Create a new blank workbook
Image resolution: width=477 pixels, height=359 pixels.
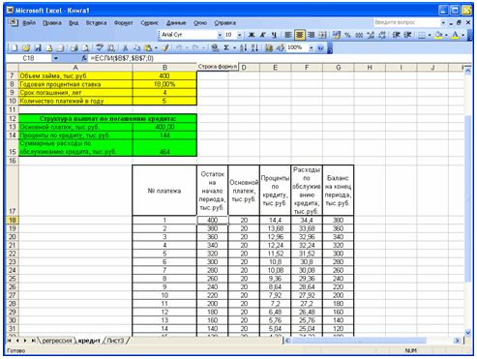coord(15,48)
